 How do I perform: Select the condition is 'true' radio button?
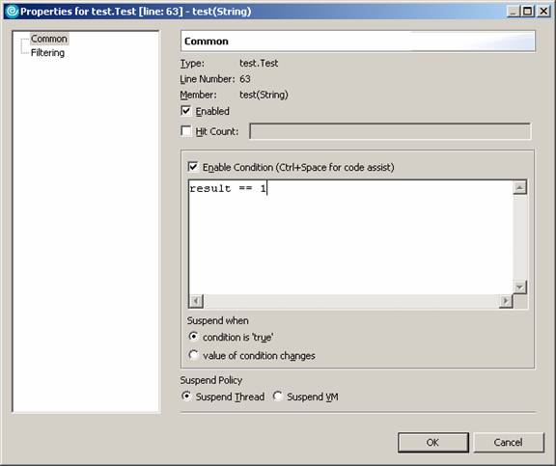click(x=193, y=337)
